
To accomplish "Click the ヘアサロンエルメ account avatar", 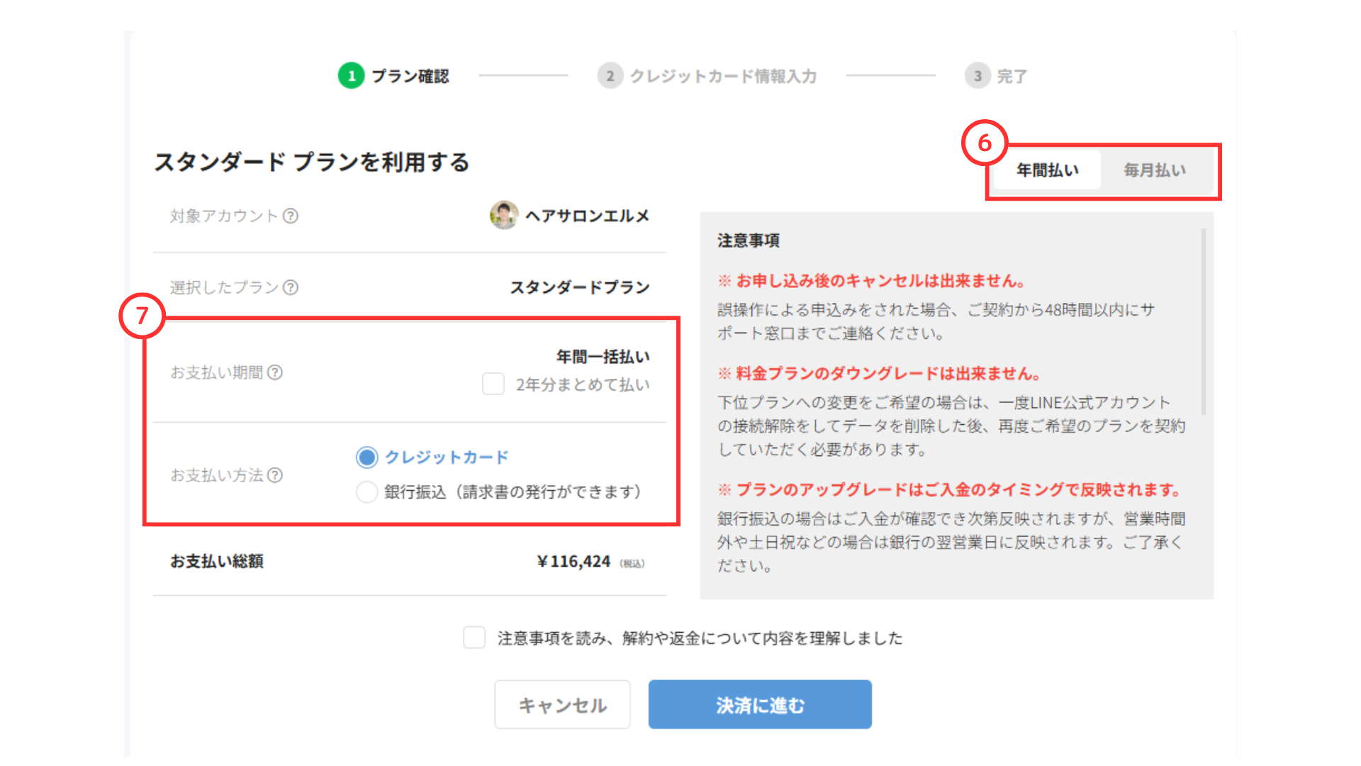I will [504, 215].
